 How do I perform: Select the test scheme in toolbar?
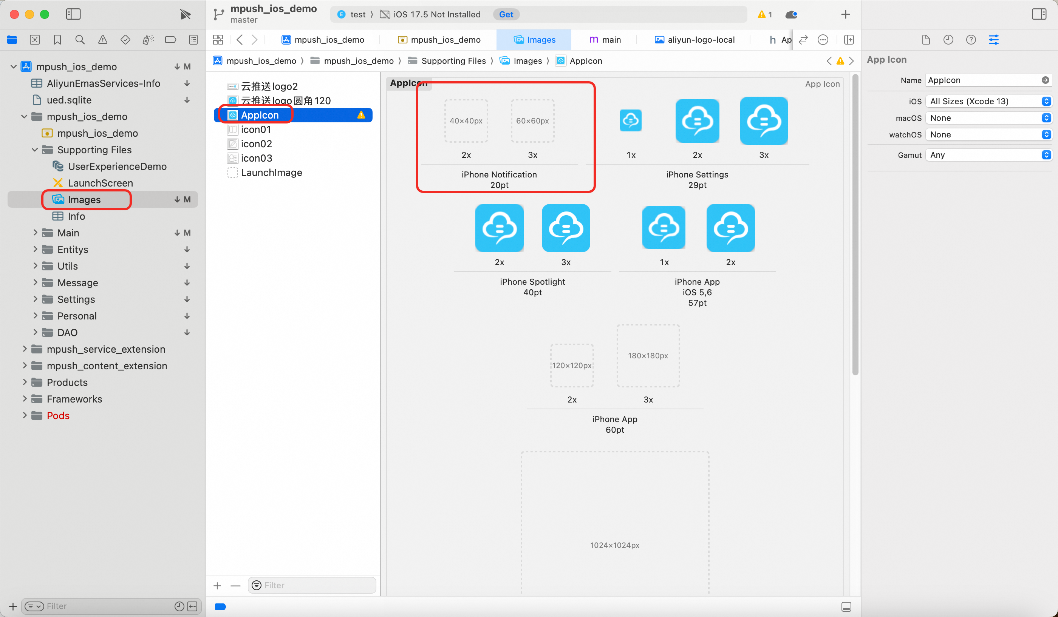(352, 15)
